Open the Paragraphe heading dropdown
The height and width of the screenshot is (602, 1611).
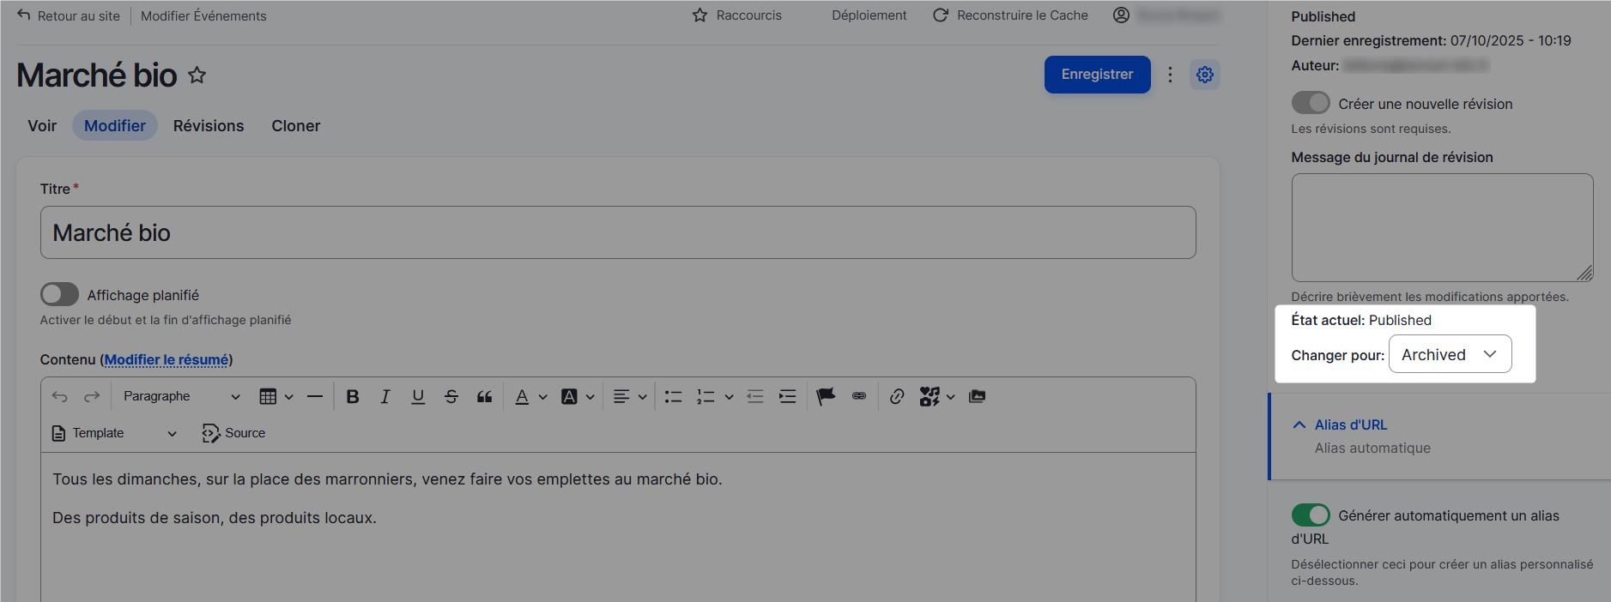click(x=180, y=396)
